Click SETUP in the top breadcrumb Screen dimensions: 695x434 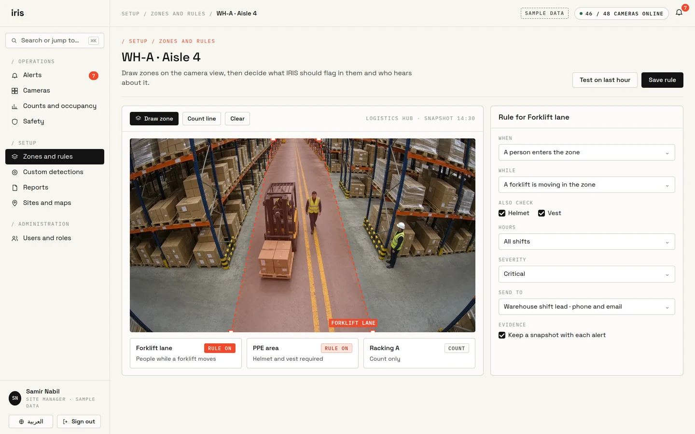point(130,14)
